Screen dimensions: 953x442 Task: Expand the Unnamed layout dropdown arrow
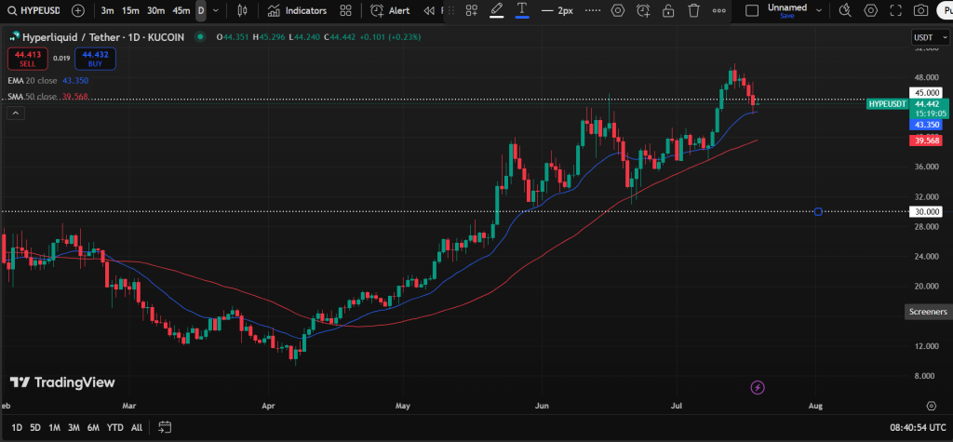pos(819,10)
